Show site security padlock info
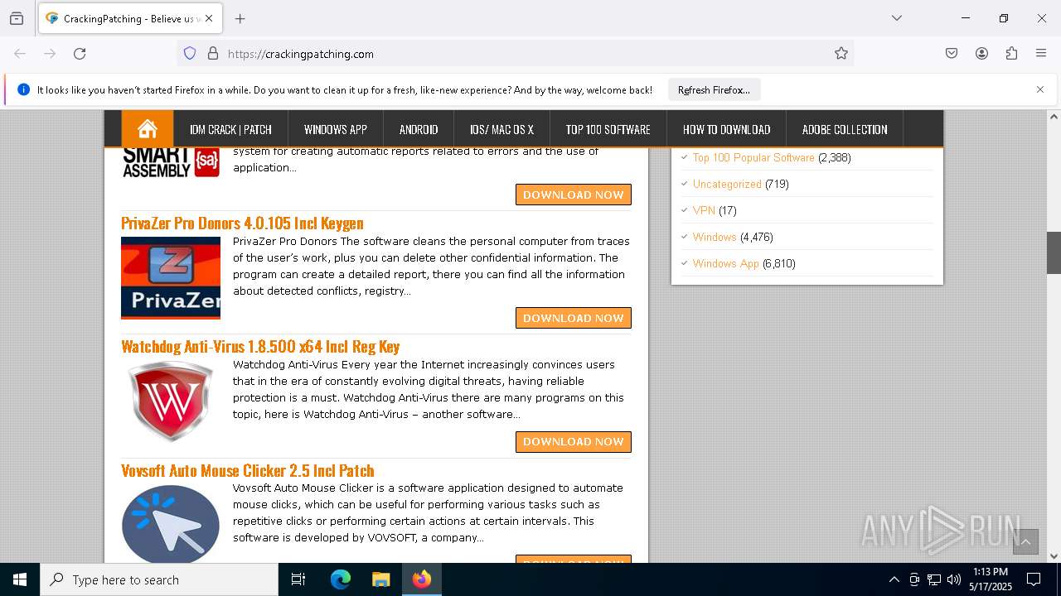Viewport: 1061px width, 596px height. pyautogui.click(x=213, y=54)
